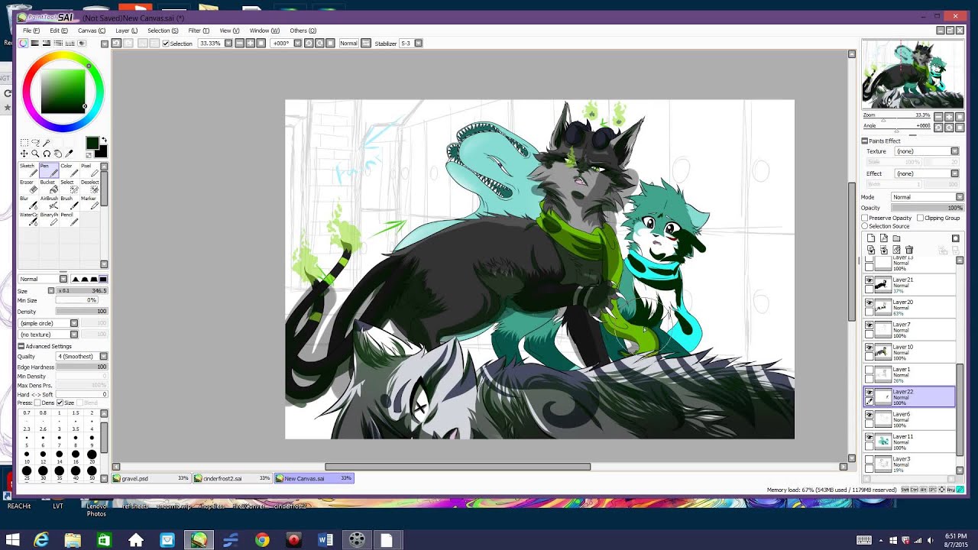Open the zoom percentage dropdown
978x550 pixels.
[x=227, y=44]
